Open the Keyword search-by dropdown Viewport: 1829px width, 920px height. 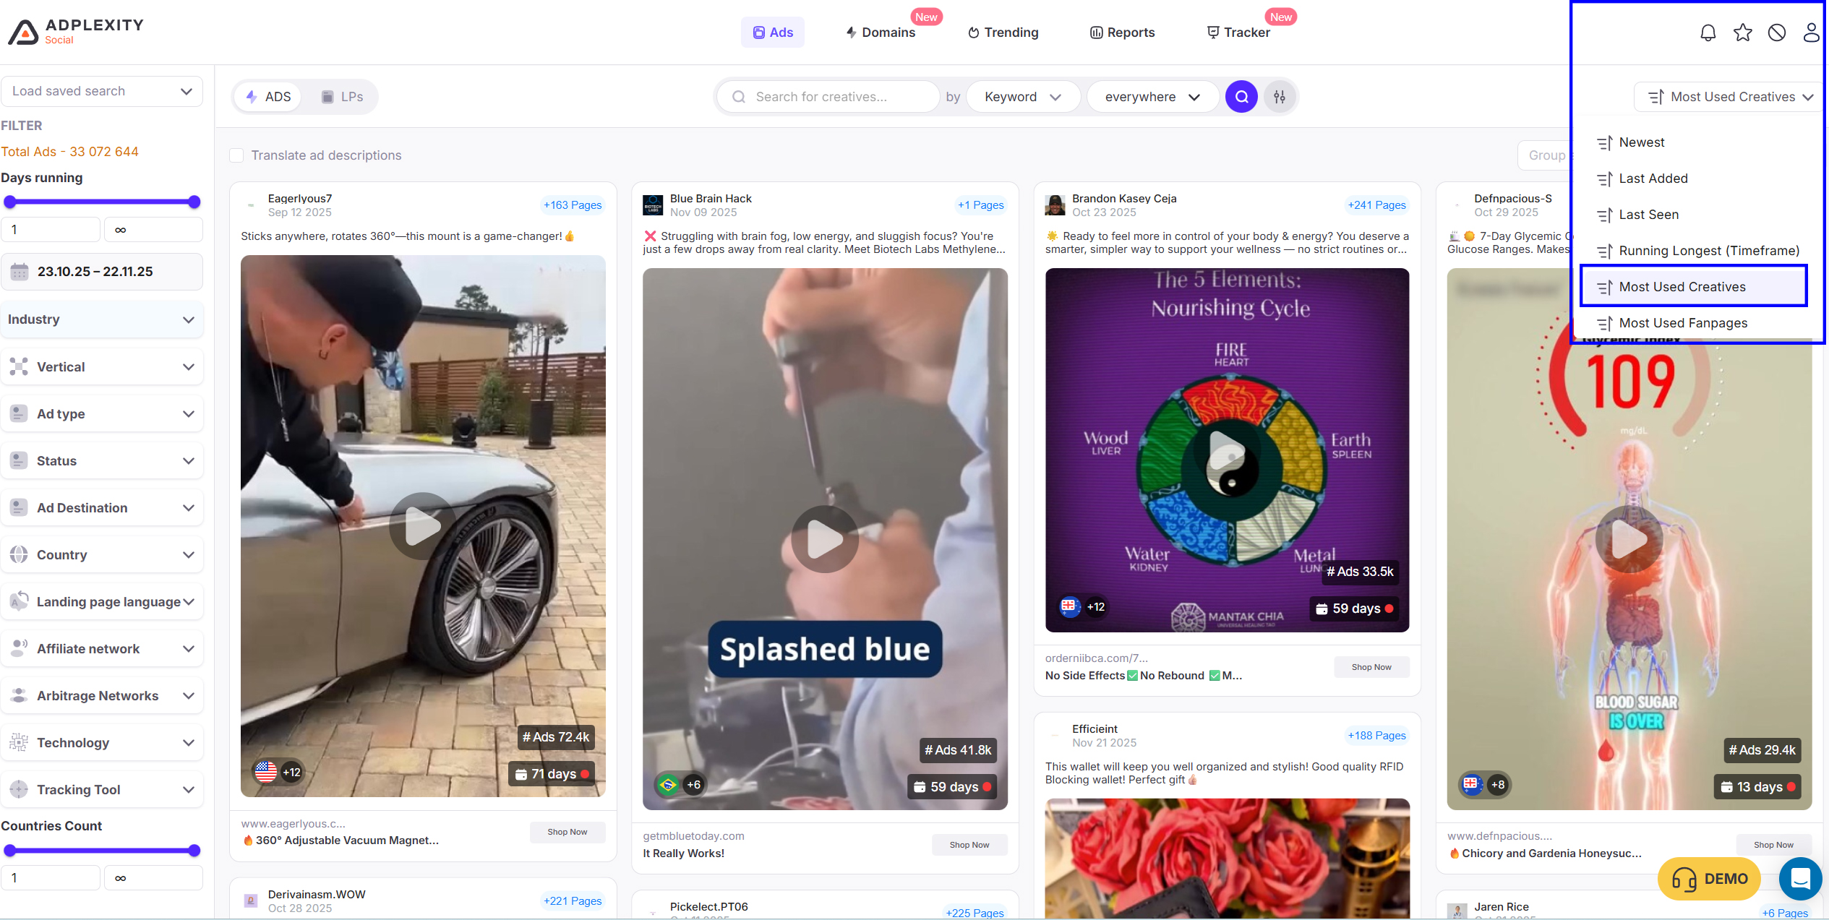pyautogui.click(x=1022, y=97)
